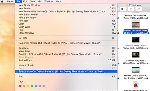Click the Inside Out Official Trailer file name
This screenshot has width=150, height=91.
pos(136,32)
